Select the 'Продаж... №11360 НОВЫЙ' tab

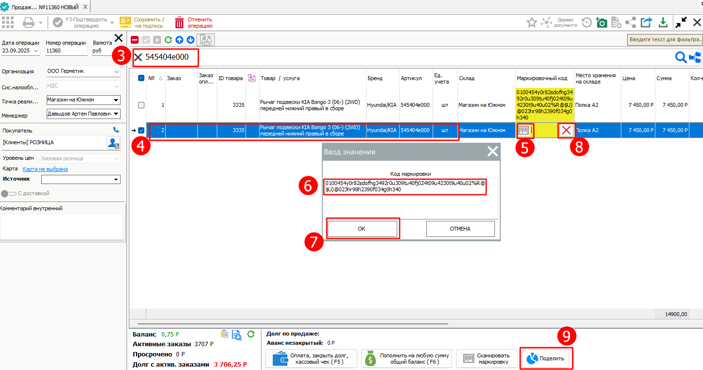(x=44, y=7)
